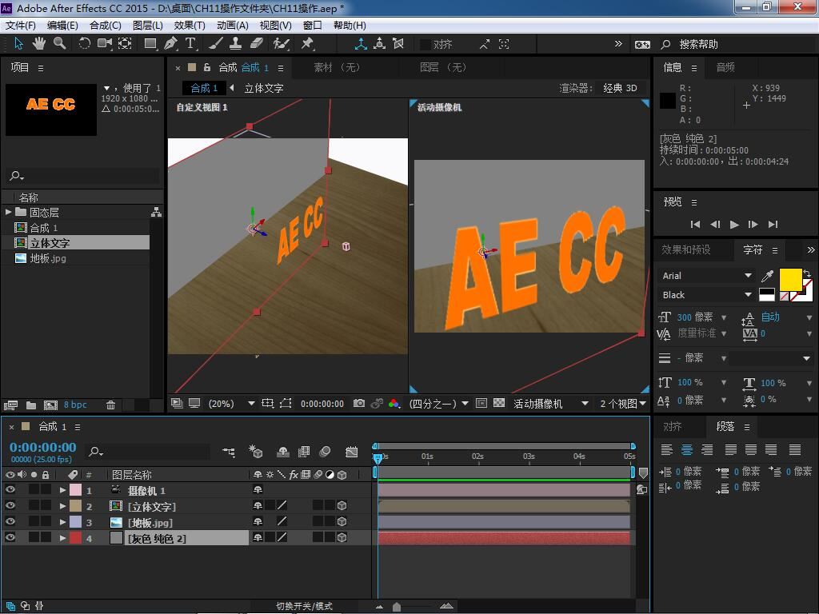The width and height of the screenshot is (819, 614).
Task: Click the 切换开关/模式 button
Action: coord(304,606)
